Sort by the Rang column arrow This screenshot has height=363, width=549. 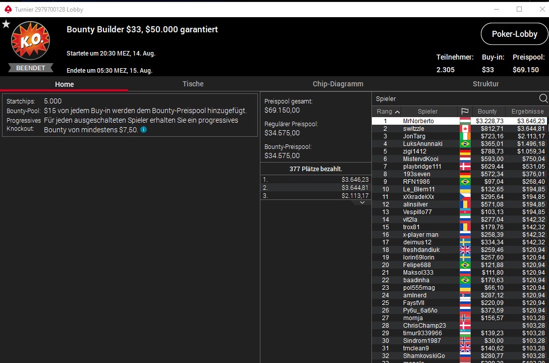tap(397, 112)
